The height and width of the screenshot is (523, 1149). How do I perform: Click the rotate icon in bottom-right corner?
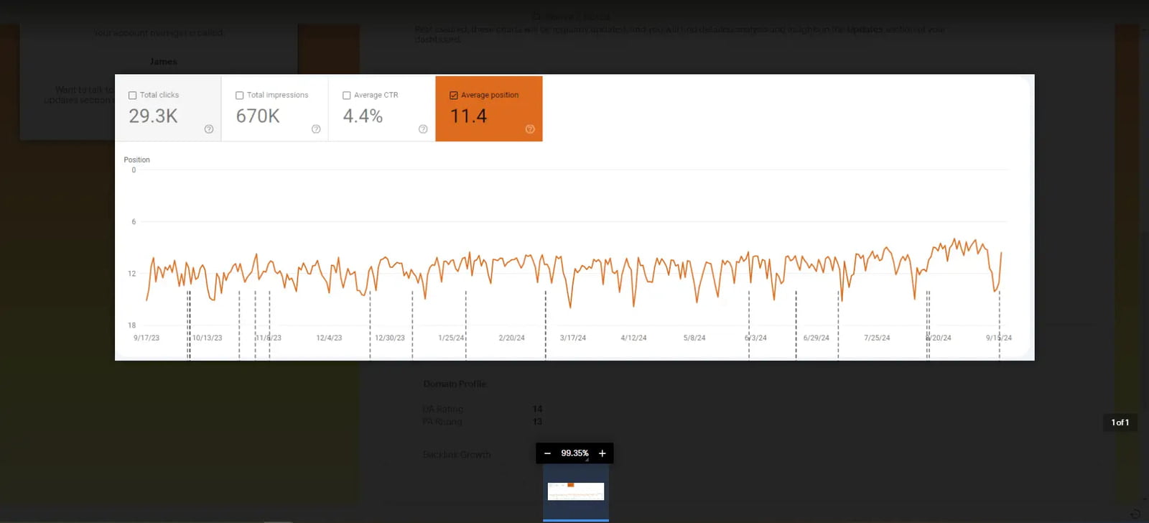pyautogui.click(x=1135, y=514)
